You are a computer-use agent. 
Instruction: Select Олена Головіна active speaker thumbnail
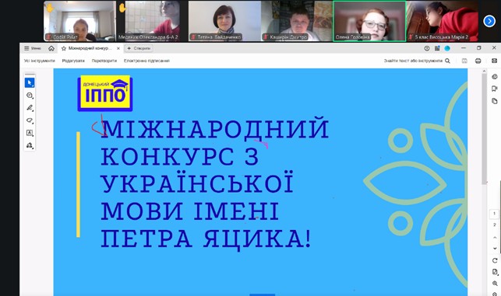pos(369,21)
